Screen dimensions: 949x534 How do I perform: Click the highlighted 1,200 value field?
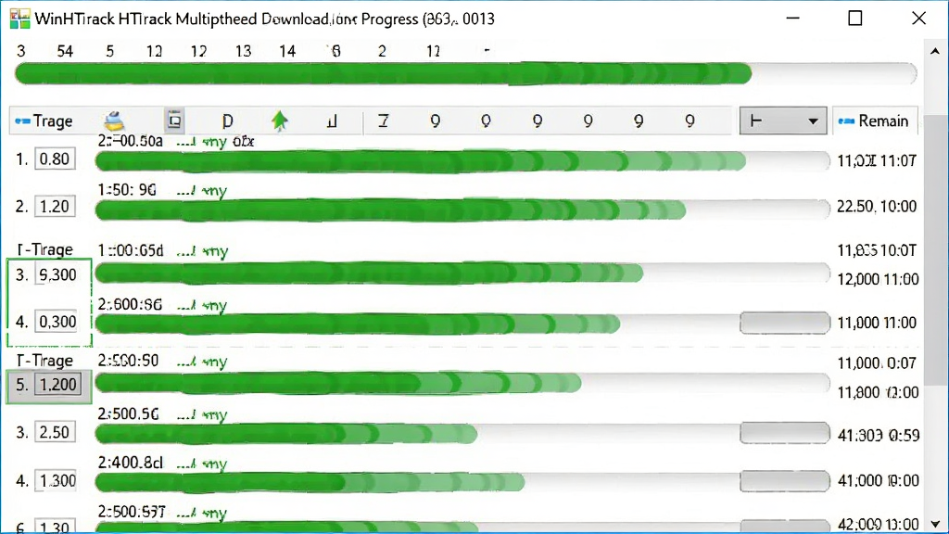(x=57, y=385)
